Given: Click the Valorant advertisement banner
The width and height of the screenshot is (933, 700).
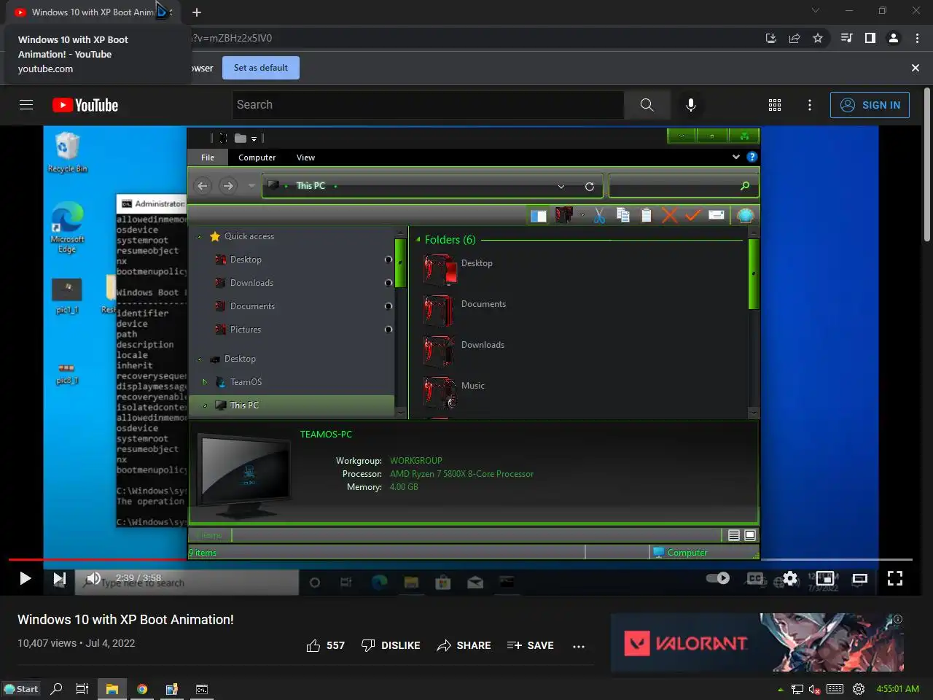Looking at the screenshot, I should tap(757, 642).
